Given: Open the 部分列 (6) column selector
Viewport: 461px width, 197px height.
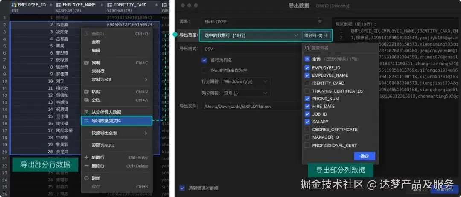Looking at the screenshot, I should coord(316,35).
